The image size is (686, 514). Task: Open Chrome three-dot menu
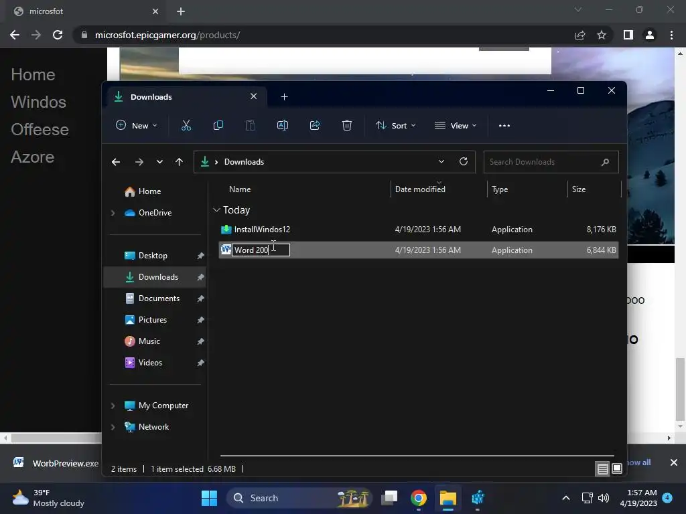[x=671, y=35]
